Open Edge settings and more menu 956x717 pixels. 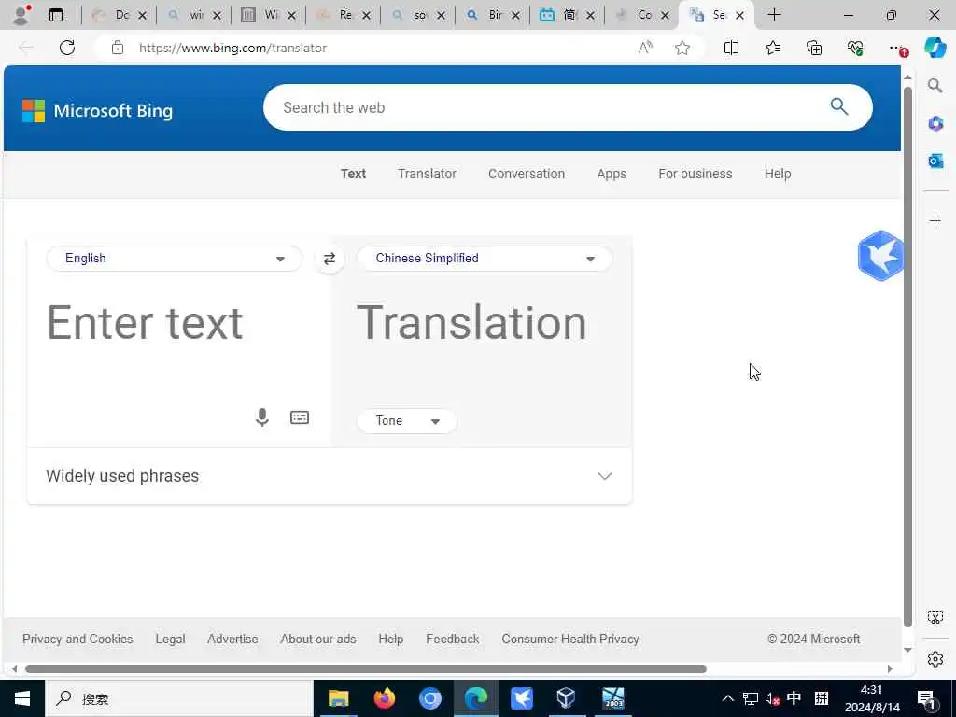pos(896,48)
